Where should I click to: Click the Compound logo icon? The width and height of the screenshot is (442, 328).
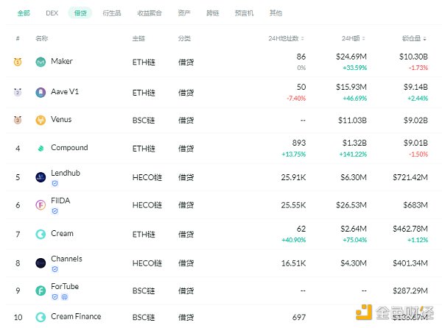(41, 149)
